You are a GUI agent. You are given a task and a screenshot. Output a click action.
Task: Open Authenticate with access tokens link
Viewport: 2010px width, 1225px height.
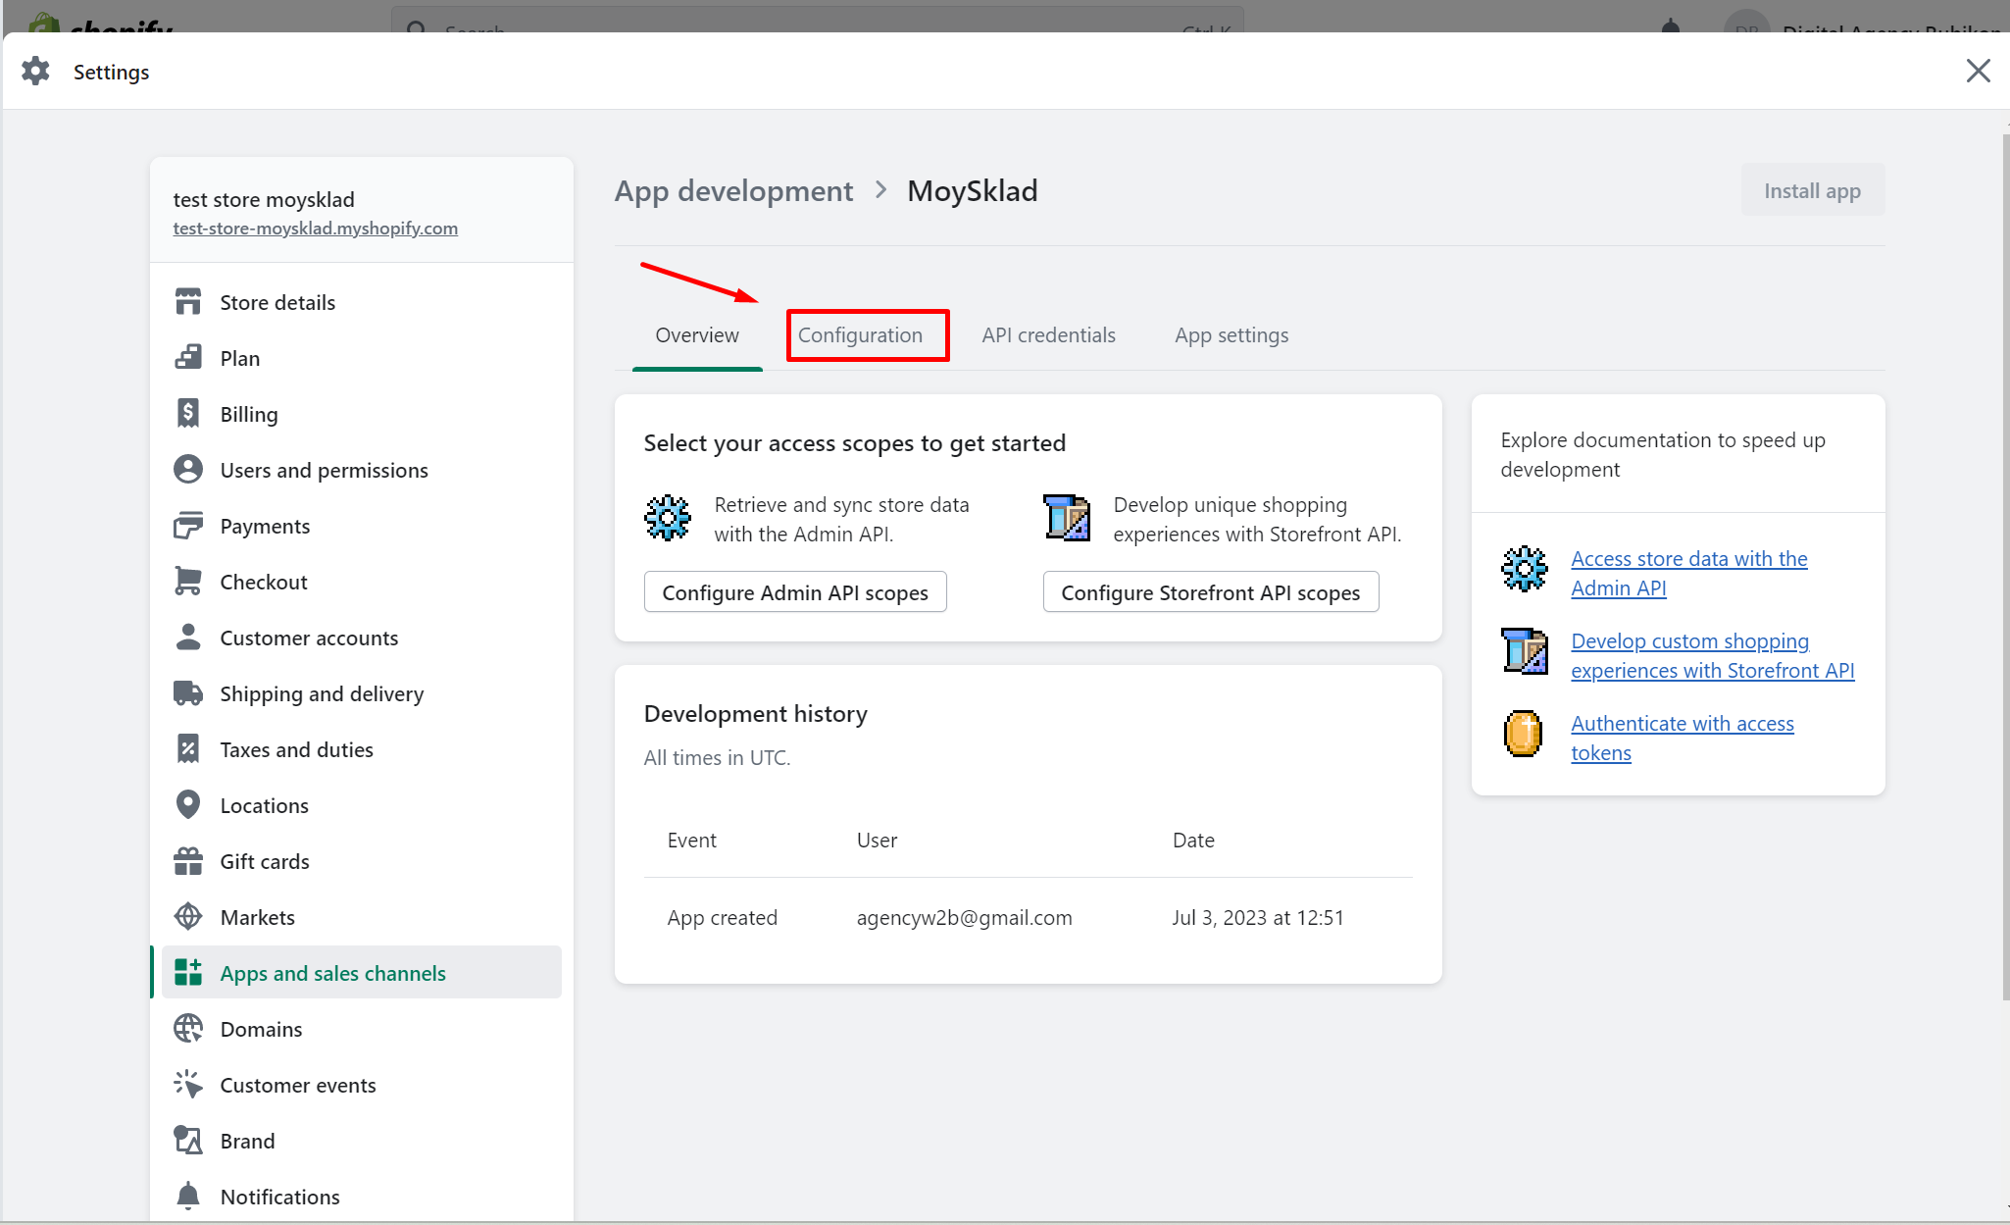click(x=1683, y=738)
